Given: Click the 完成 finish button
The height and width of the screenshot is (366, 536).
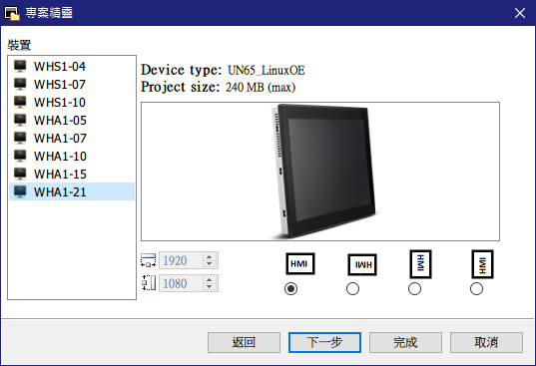Looking at the screenshot, I should point(405,342).
